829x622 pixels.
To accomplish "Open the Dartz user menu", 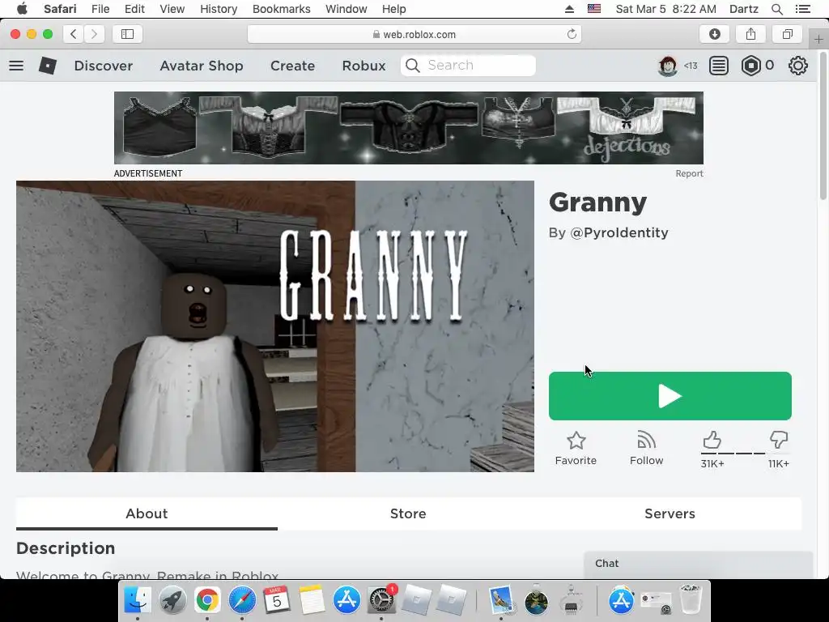I will click(x=743, y=9).
